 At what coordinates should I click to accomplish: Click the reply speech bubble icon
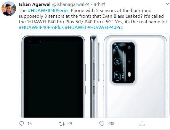pyautogui.click(x=21, y=123)
